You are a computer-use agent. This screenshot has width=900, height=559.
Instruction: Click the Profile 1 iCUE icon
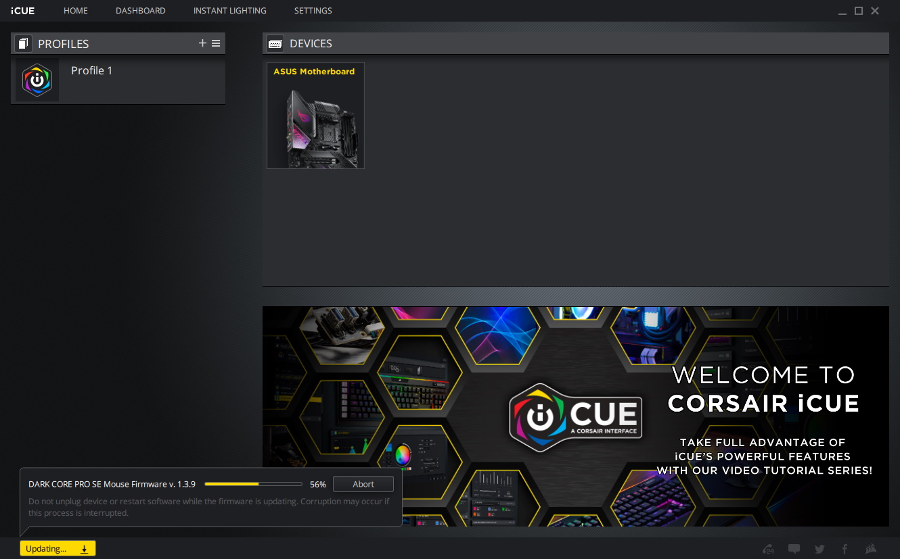tap(37, 80)
